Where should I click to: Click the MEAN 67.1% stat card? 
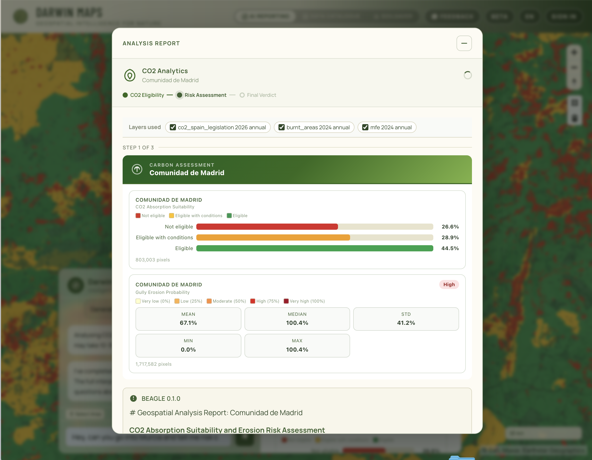[188, 319]
